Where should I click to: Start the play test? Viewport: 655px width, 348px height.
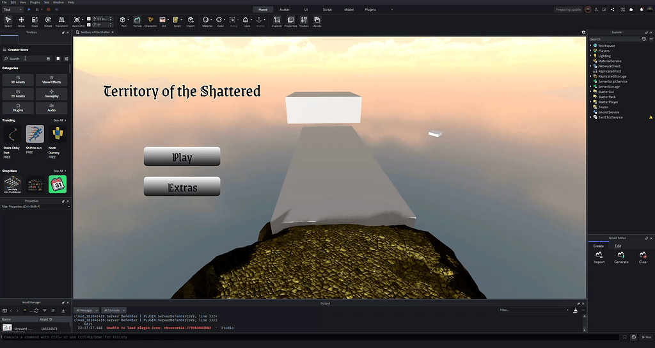[29, 9]
